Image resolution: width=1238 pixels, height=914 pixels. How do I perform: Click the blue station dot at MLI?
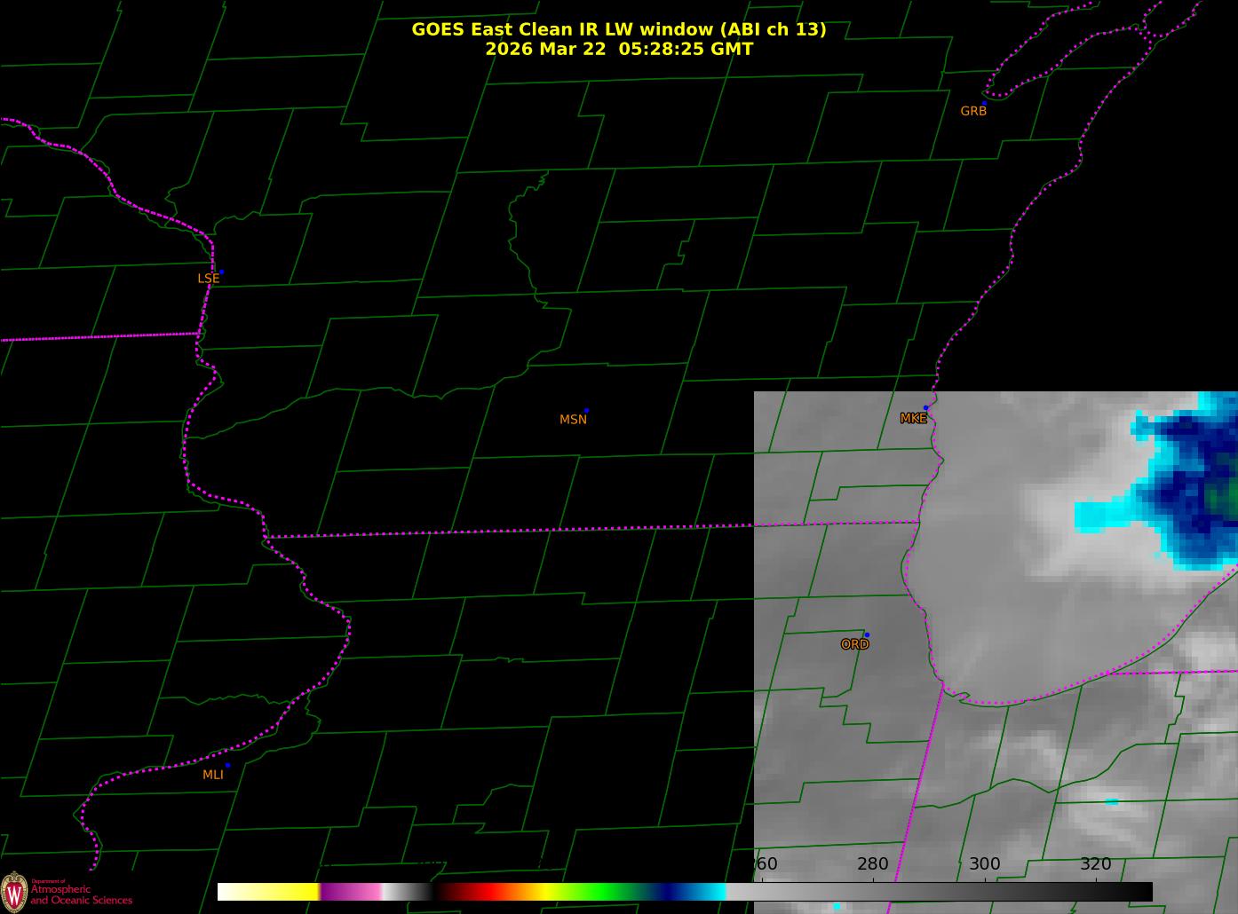pos(227,765)
